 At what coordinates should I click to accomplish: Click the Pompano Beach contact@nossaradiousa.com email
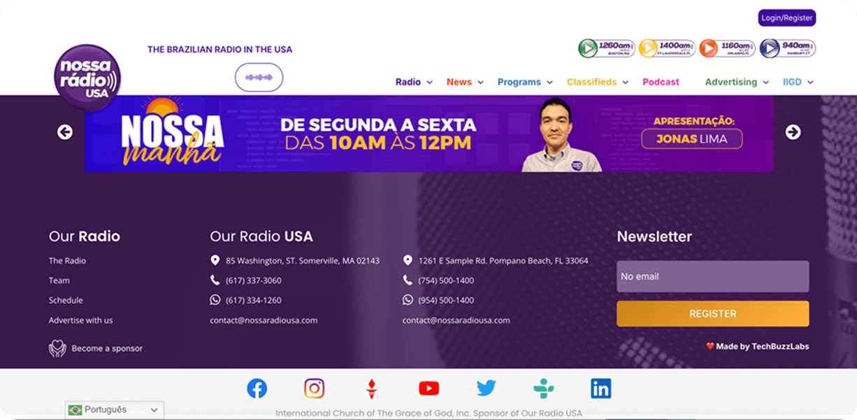[456, 320]
